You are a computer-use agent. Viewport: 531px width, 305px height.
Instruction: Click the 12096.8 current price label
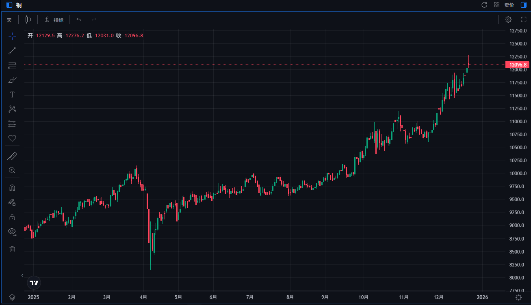516,65
